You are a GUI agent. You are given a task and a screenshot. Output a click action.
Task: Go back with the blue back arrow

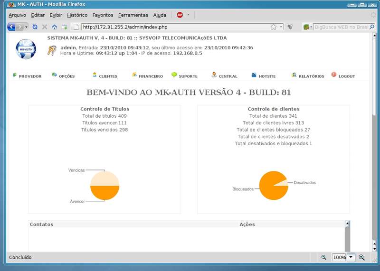pyautogui.click(x=11, y=27)
